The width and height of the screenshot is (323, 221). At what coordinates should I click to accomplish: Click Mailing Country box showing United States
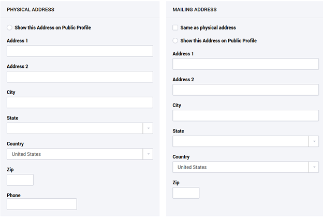coord(240,167)
